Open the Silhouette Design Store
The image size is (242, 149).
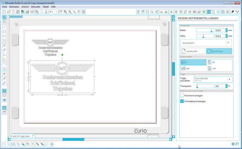coord(4,100)
